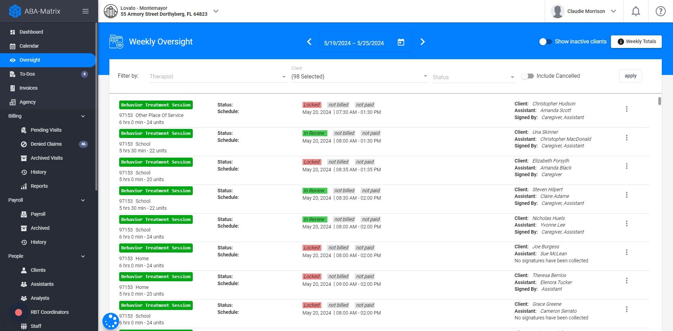Click the Reports chart icon
This screenshot has height=331, width=673.
pos(24,186)
